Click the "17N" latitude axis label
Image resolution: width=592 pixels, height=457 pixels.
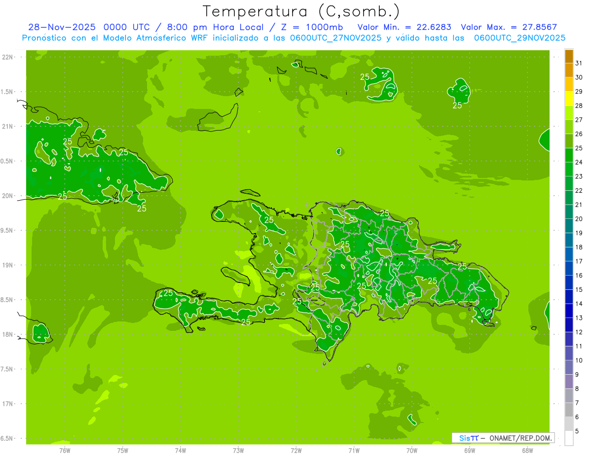coord(7,404)
